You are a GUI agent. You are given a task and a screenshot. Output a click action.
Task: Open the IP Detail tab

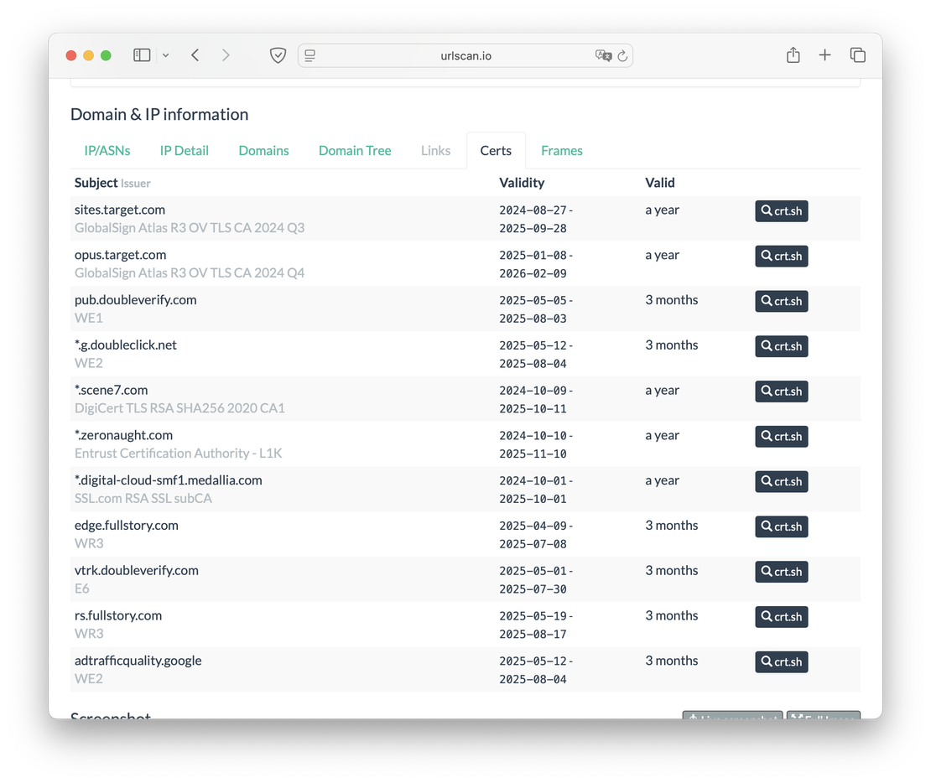[x=185, y=151]
